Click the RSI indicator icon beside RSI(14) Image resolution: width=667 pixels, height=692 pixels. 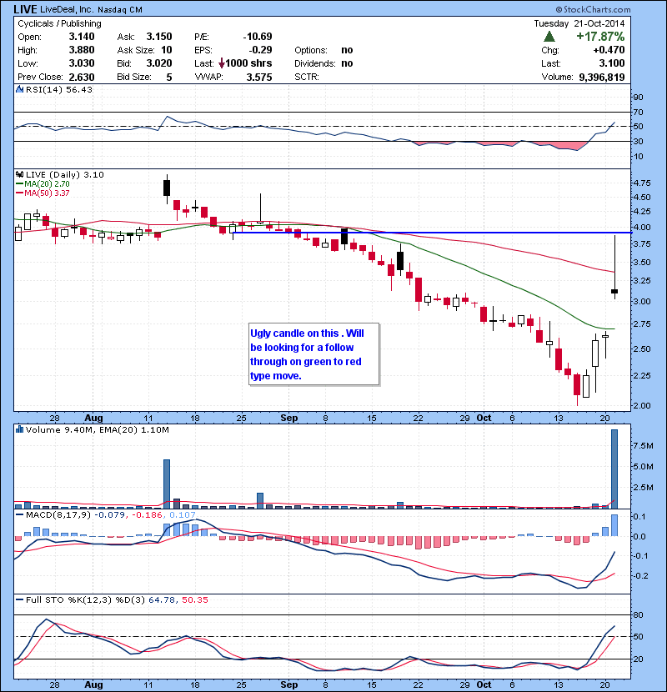(x=19, y=89)
